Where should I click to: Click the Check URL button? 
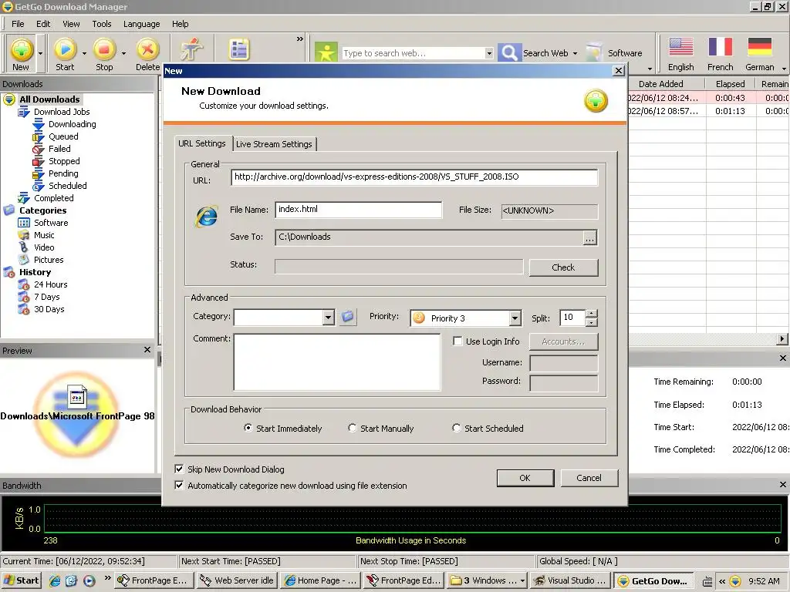pos(563,267)
